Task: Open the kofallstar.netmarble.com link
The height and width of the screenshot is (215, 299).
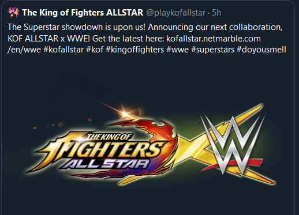Action: tap(214, 39)
